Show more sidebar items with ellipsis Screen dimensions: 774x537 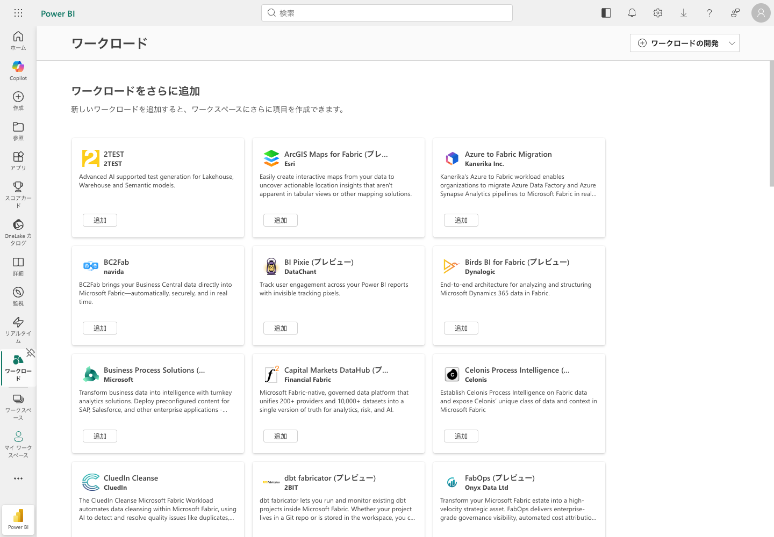click(18, 478)
